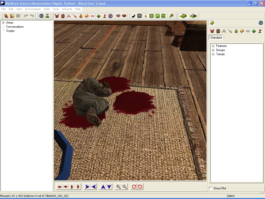
Task: Click the door icon in the top toolbar
Action: pyautogui.click(x=63, y=16)
